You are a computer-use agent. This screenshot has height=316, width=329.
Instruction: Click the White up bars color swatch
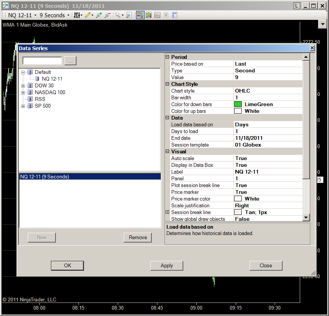coord(238,111)
